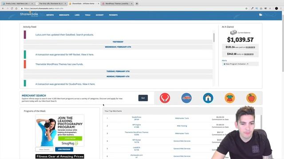Bookmark this page with the star icon
Image resolution: width=284 pixels, height=159 pixels.
(246, 8)
